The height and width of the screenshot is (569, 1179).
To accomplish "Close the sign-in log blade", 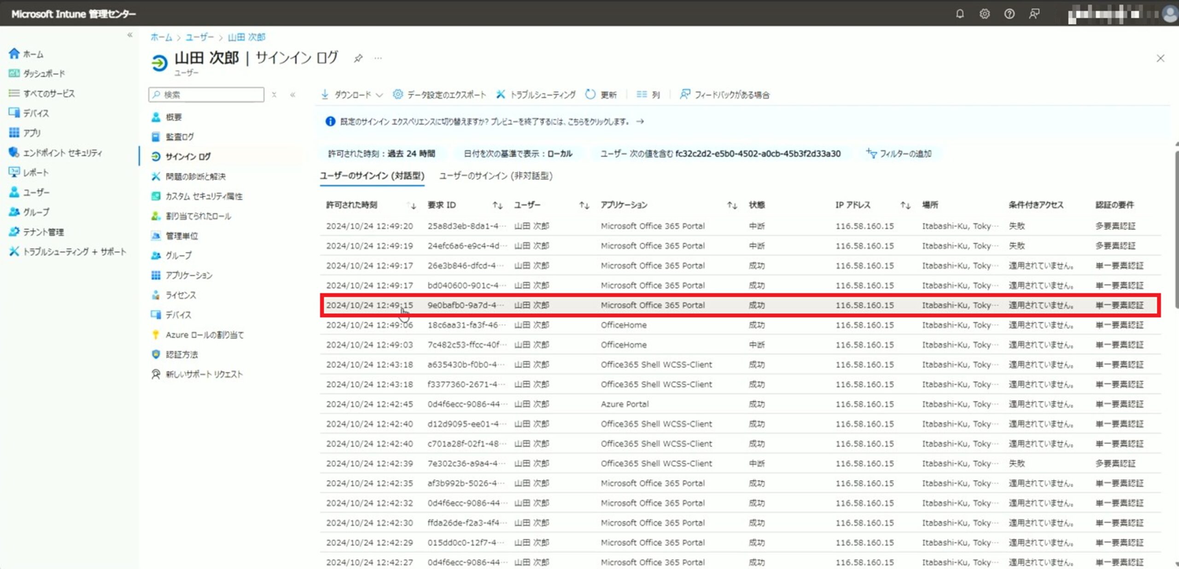I will (1160, 58).
